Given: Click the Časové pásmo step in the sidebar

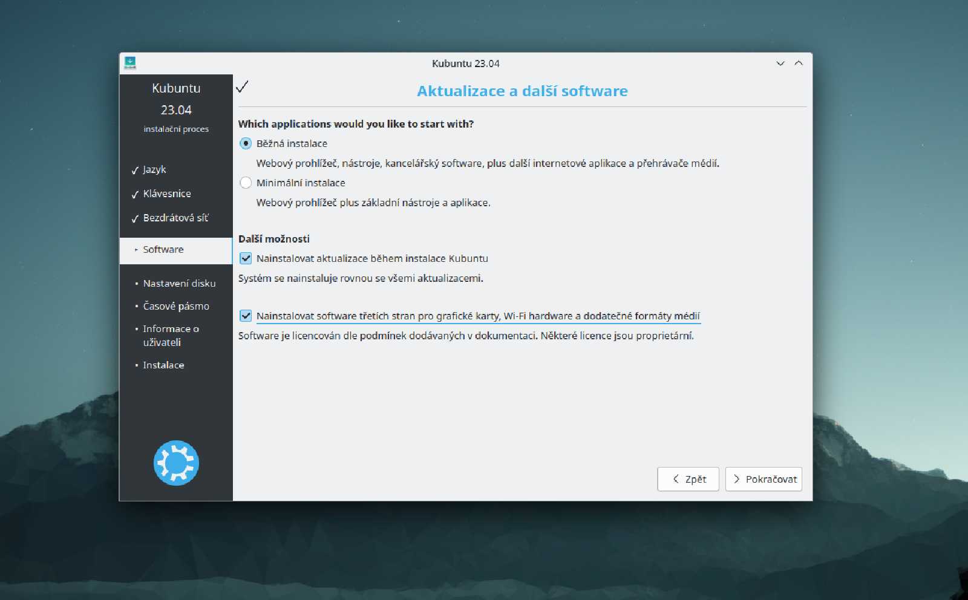Looking at the screenshot, I should (176, 306).
